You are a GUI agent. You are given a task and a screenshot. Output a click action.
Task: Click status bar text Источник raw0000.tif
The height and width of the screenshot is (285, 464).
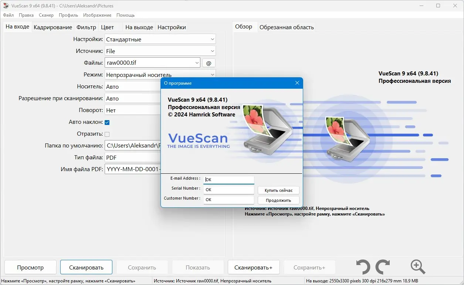[213, 281]
